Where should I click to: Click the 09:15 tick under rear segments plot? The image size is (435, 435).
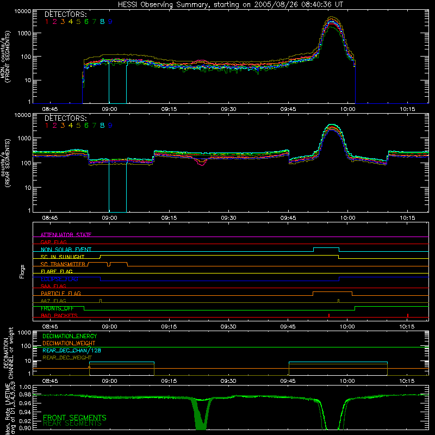pyautogui.click(x=169, y=218)
